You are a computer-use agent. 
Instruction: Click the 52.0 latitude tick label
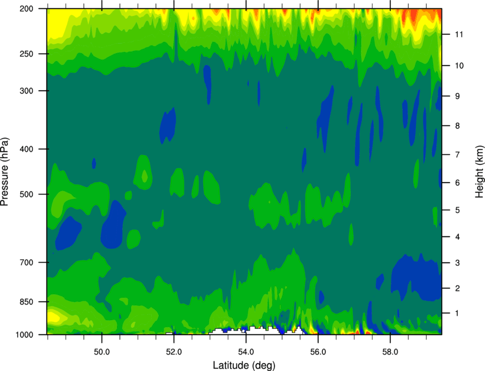pyautogui.click(x=174, y=352)
